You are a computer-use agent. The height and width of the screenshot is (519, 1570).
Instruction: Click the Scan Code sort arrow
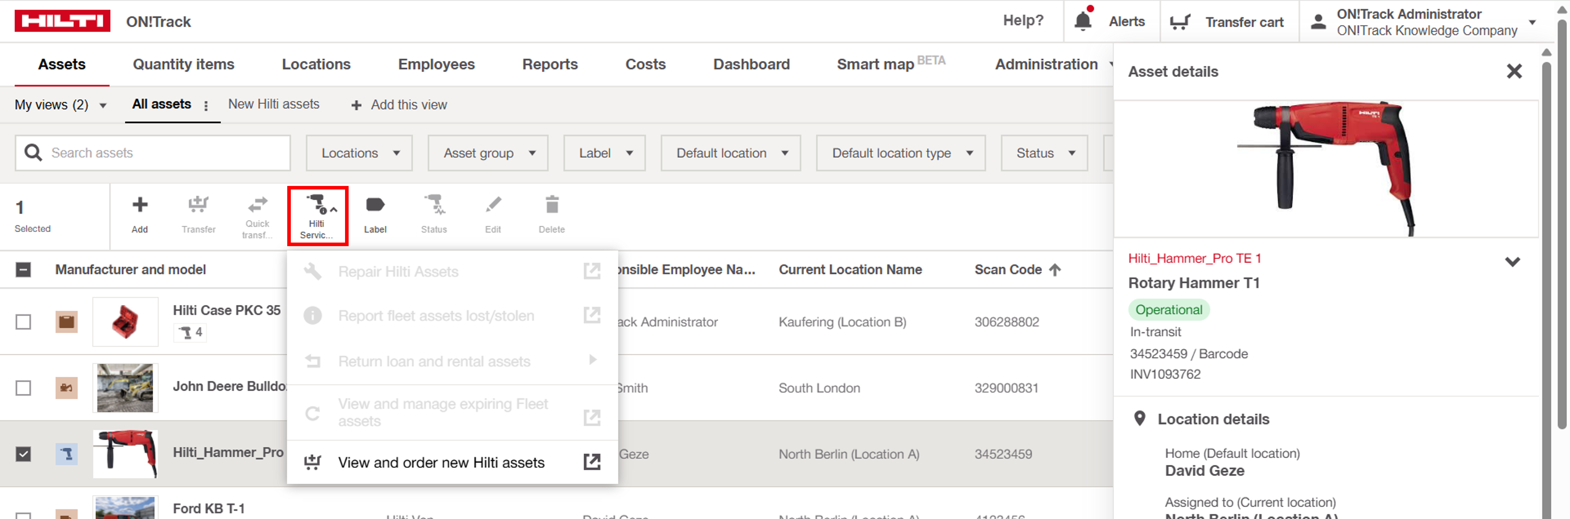point(1055,270)
